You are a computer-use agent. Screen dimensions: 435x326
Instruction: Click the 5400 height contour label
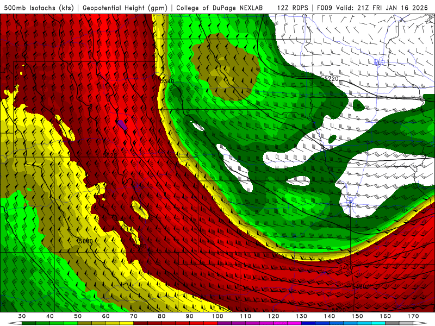[x=346, y=267]
